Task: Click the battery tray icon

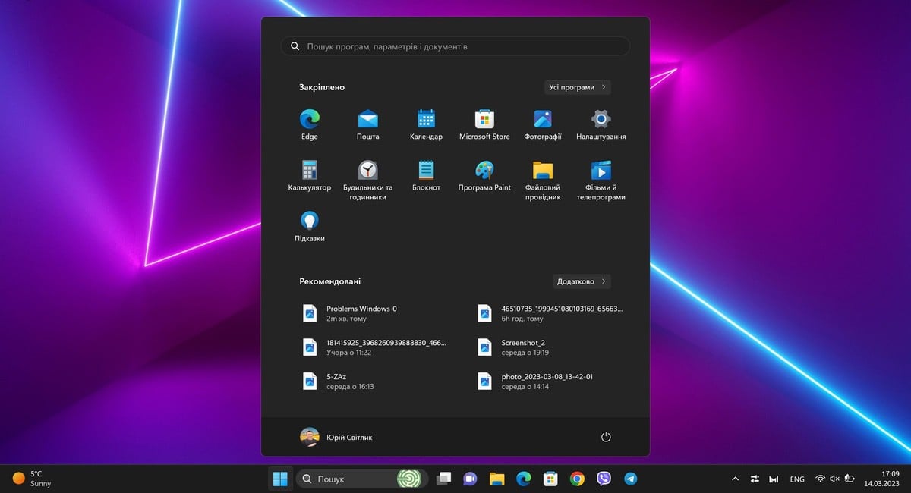Action: click(850, 479)
